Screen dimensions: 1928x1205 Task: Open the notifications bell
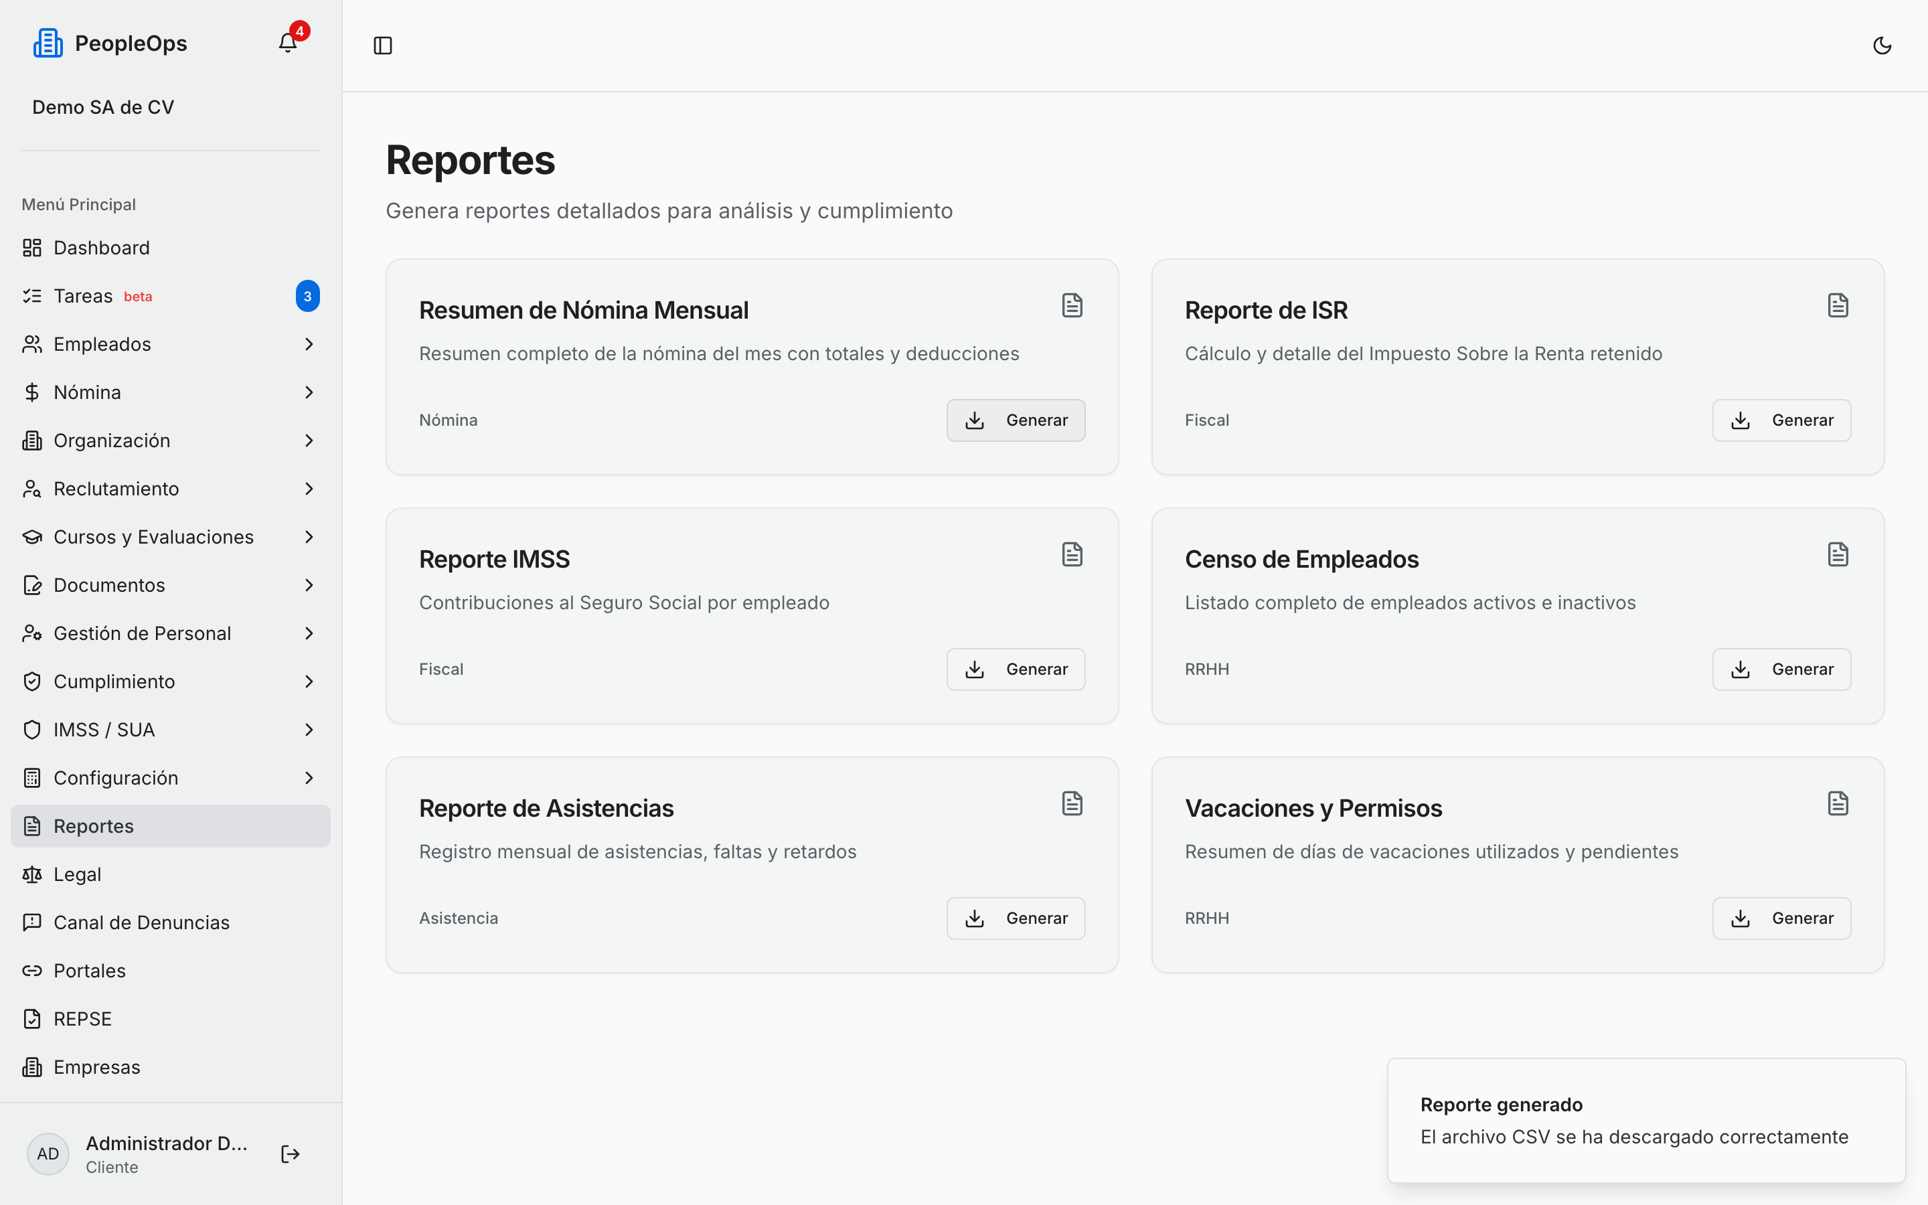pos(288,43)
